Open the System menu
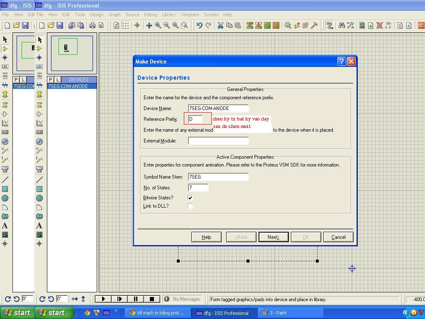Viewport: 425px width, 319px height. (211, 15)
